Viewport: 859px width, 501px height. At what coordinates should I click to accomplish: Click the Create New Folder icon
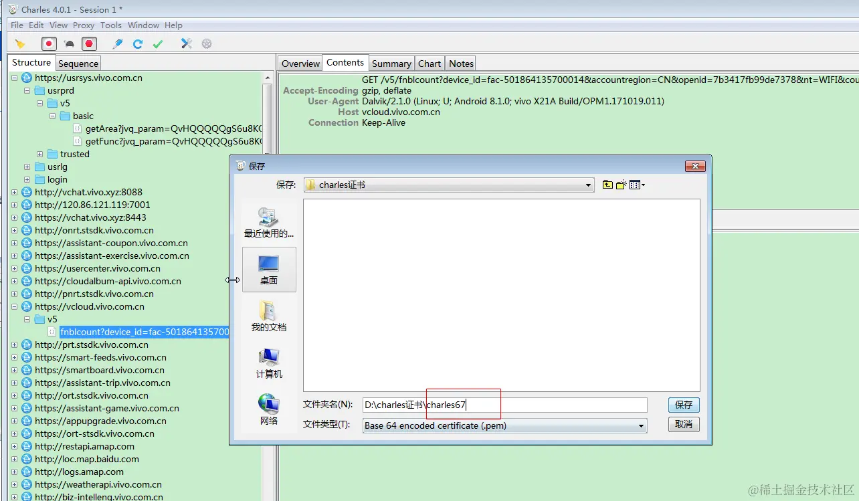coord(621,185)
